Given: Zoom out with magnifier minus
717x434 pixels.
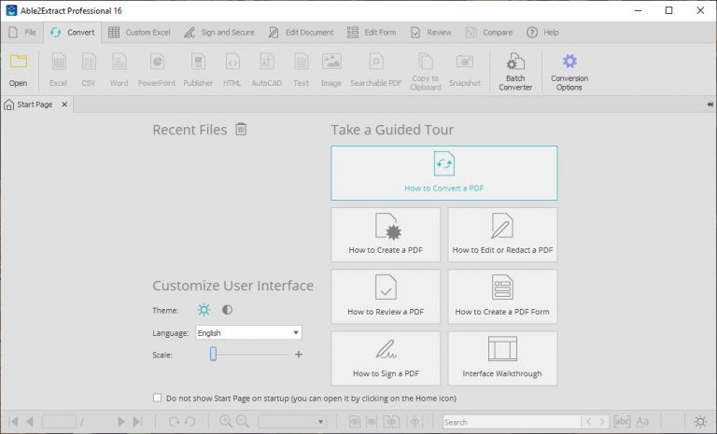Looking at the screenshot, I should click(243, 421).
